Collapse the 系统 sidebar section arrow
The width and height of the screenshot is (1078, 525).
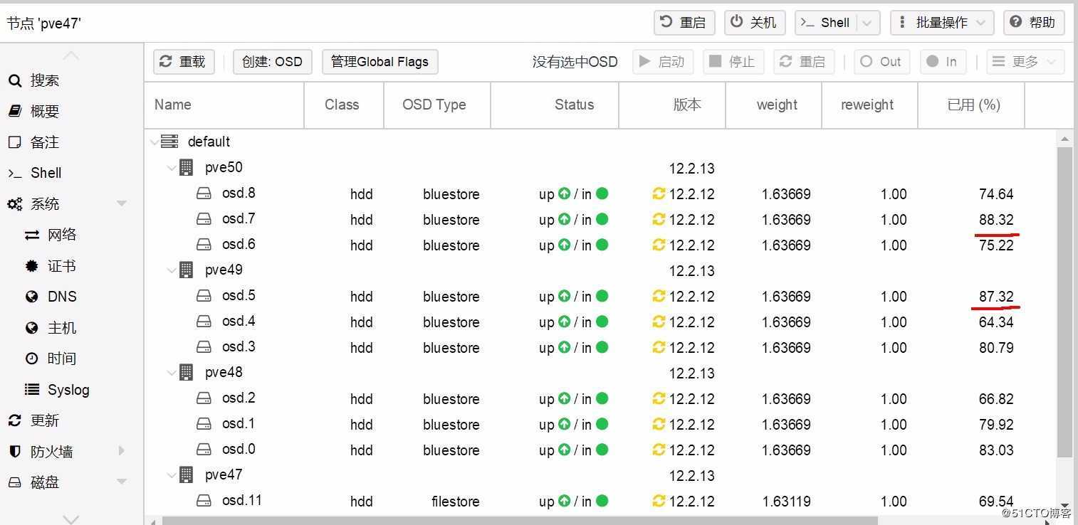pyautogui.click(x=122, y=204)
